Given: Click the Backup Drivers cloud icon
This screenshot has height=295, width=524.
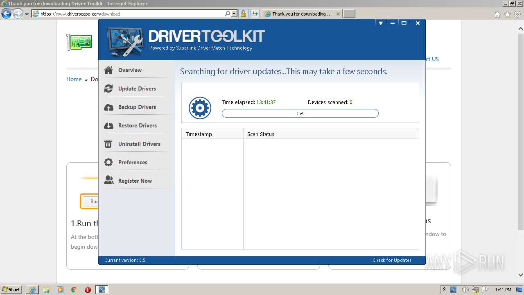Looking at the screenshot, I should [108, 107].
